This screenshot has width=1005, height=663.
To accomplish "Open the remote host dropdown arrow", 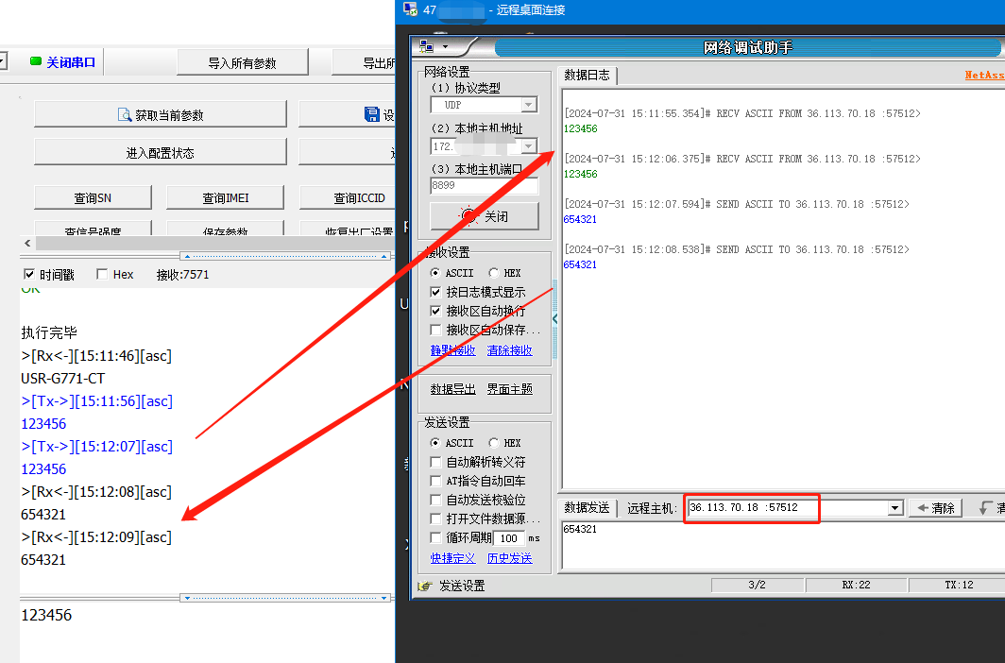I will tap(894, 508).
